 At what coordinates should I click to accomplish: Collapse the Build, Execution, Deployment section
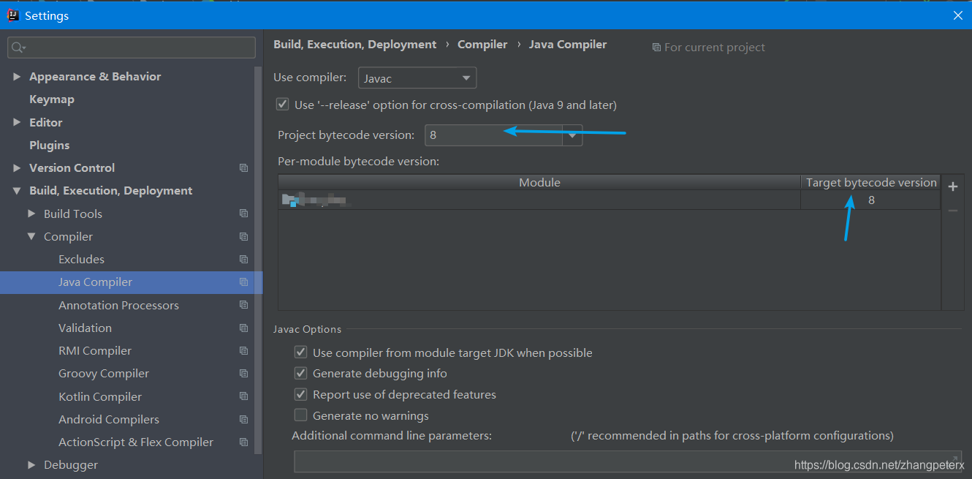pos(17,191)
